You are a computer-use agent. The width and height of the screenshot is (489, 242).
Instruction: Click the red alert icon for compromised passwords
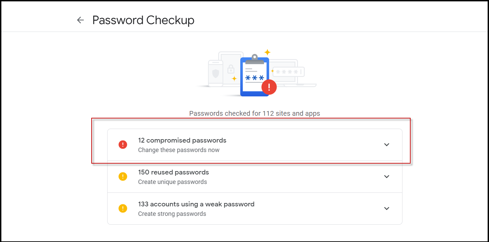123,145
